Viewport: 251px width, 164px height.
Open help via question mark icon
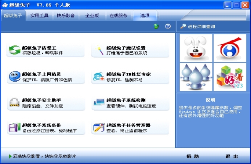point(168,26)
